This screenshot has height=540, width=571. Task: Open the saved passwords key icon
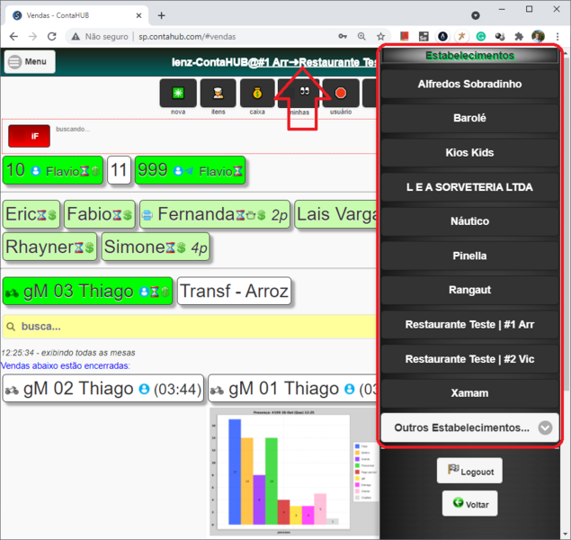point(343,36)
